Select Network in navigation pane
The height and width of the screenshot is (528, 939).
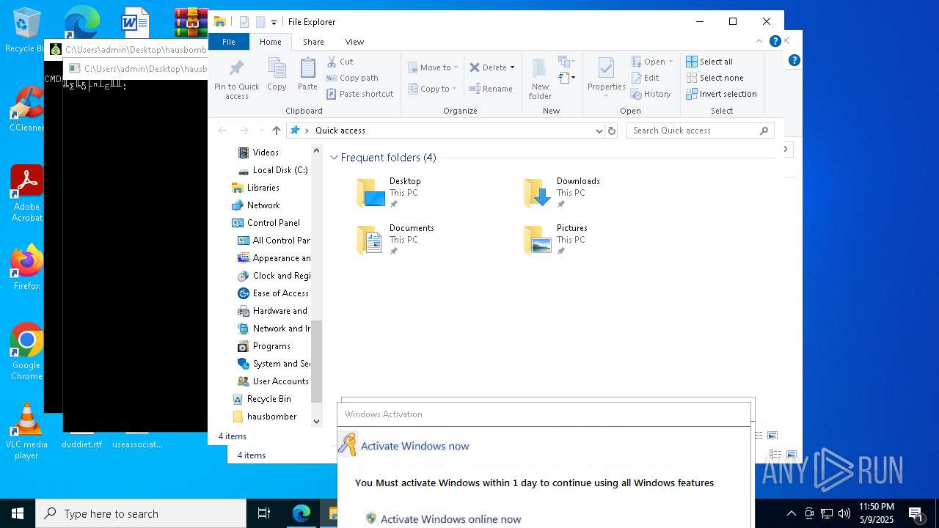(263, 205)
